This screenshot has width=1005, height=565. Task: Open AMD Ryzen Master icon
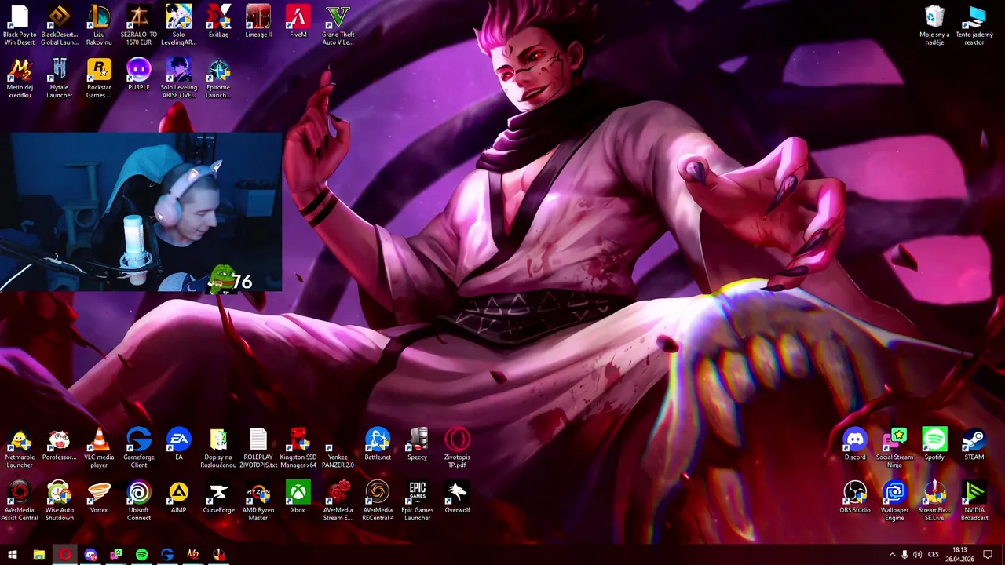(258, 501)
